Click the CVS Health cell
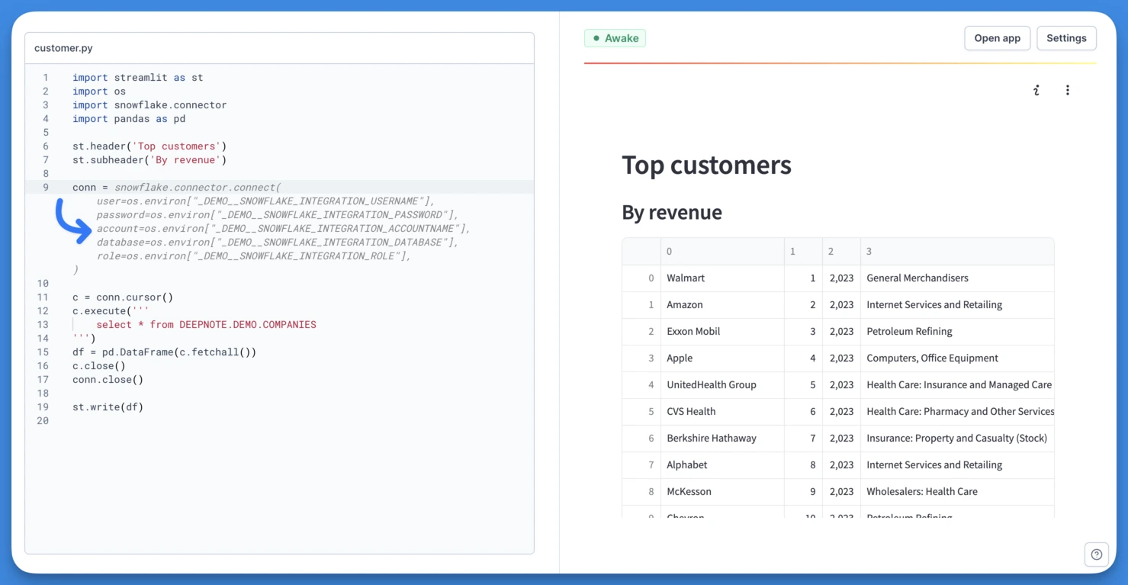 (x=722, y=411)
